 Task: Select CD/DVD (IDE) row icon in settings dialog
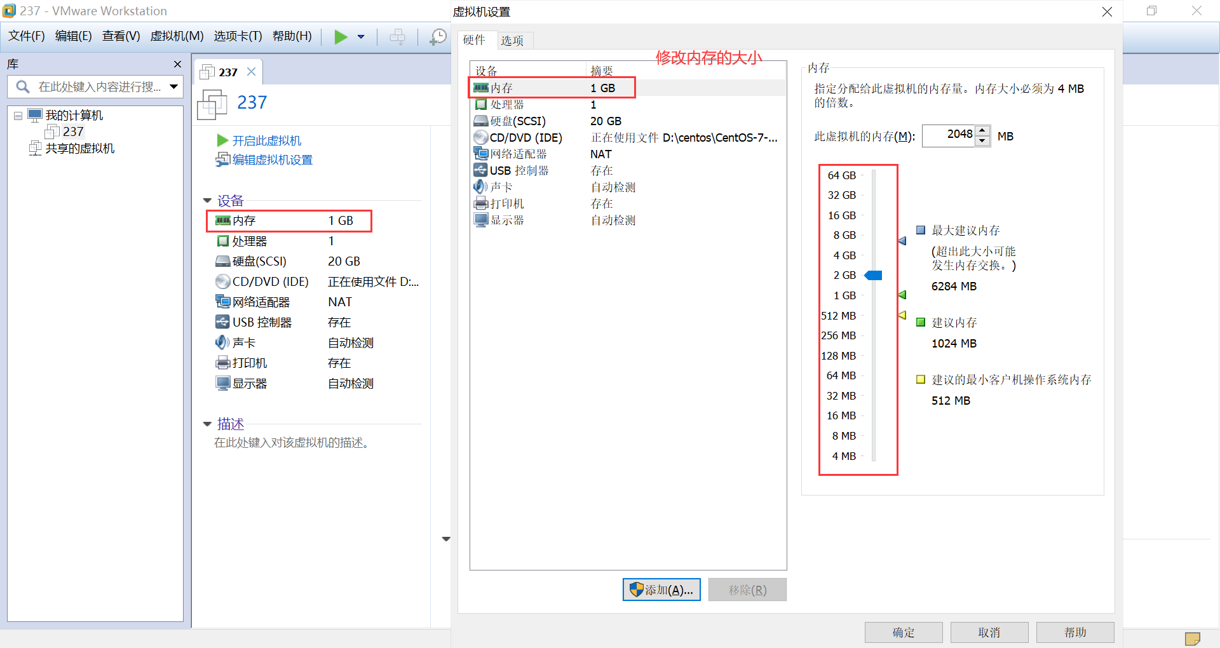(481, 137)
